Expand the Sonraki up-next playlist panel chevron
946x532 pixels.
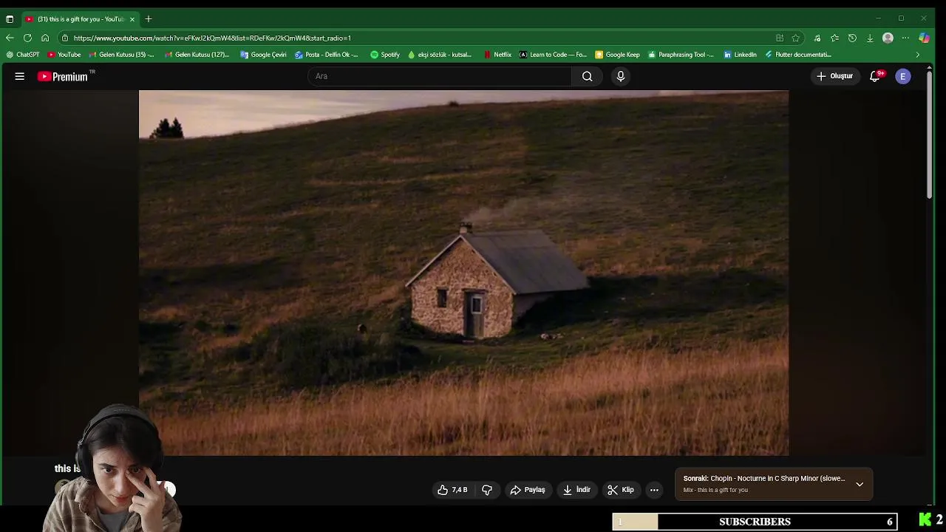pyautogui.click(x=860, y=485)
